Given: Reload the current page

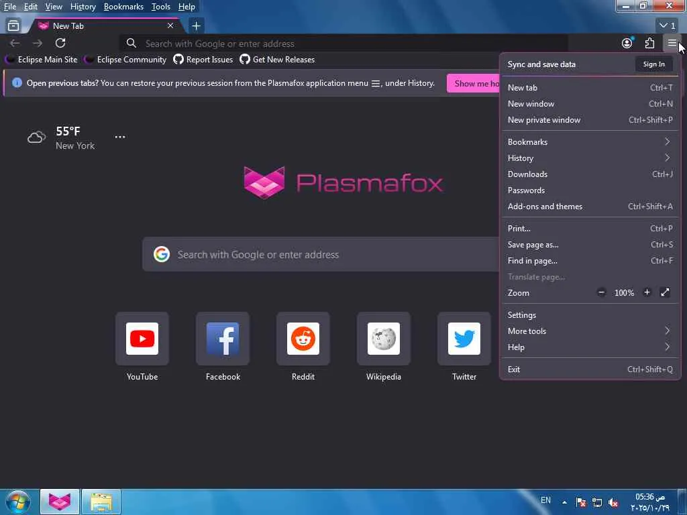Looking at the screenshot, I should coord(60,43).
